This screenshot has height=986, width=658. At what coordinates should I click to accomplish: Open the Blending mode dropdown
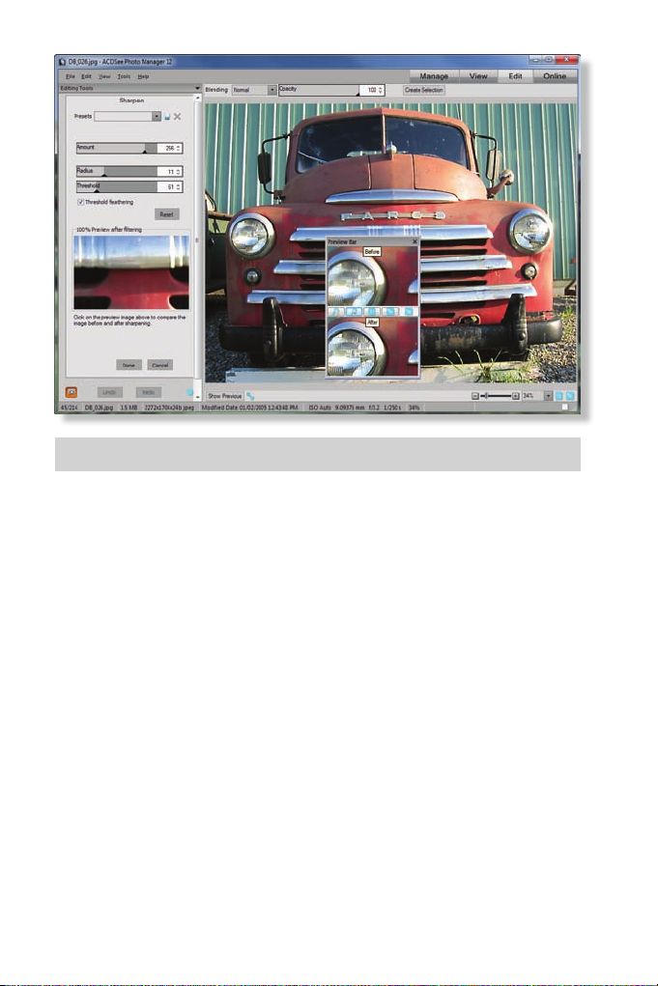(272, 90)
